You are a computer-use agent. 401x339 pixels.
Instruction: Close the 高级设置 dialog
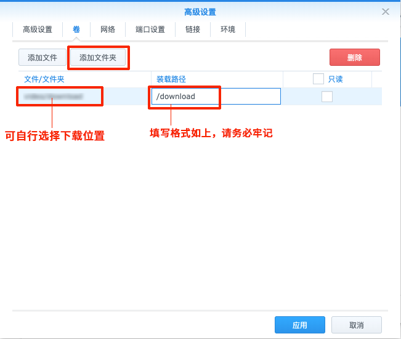click(x=386, y=12)
